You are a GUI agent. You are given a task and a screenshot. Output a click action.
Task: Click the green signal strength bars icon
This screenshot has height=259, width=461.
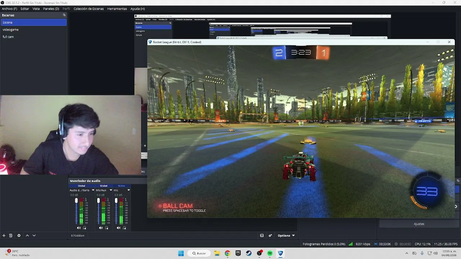coord(351,244)
